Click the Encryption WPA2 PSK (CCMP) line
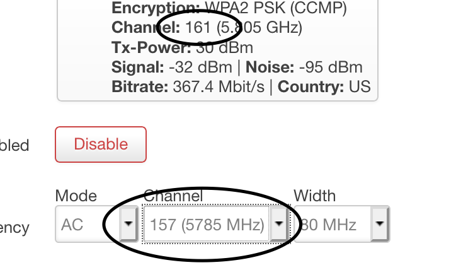Image resolution: width=456 pixels, height=265 pixels. coord(229,8)
